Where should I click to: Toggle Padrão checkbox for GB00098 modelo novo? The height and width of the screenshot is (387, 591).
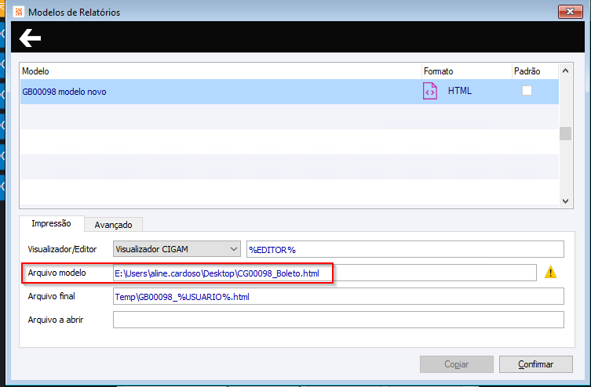click(x=527, y=91)
